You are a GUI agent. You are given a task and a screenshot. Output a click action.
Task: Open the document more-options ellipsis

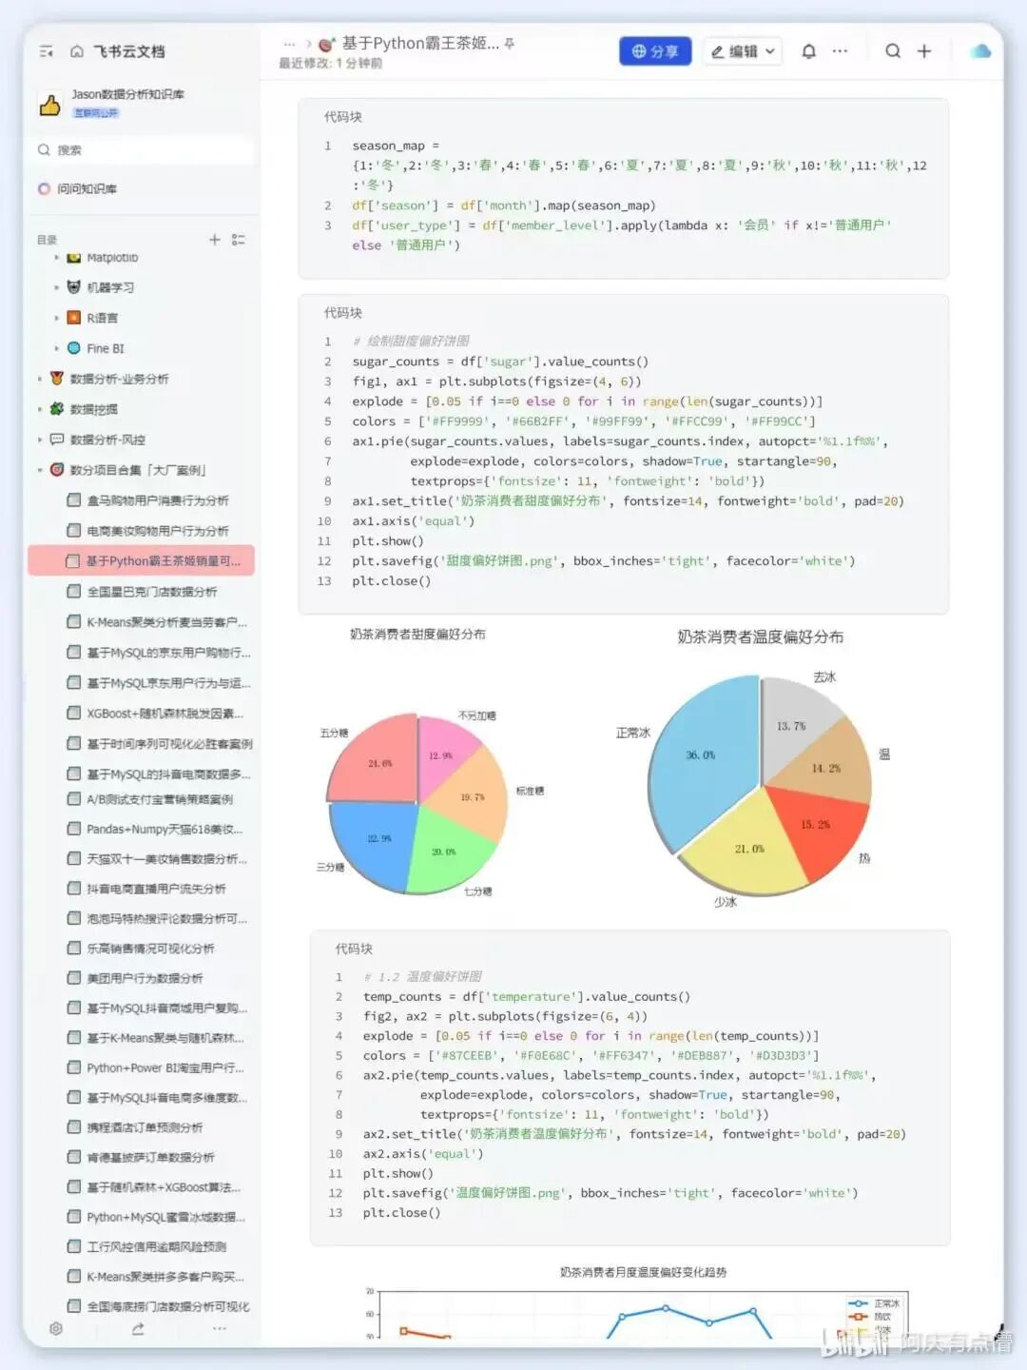(x=840, y=51)
